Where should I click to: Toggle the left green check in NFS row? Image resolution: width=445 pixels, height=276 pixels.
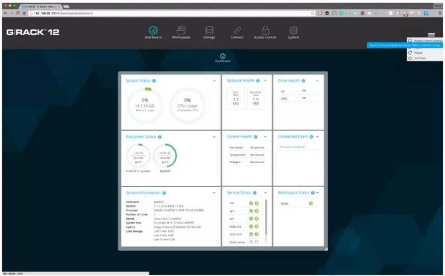pyautogui.click(x=251, y=211)
